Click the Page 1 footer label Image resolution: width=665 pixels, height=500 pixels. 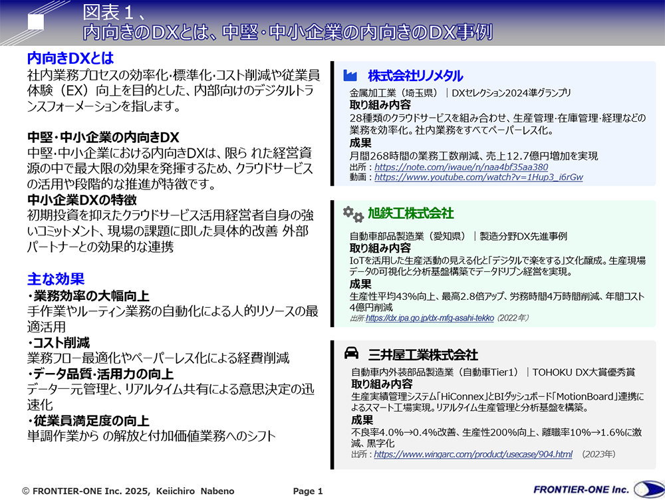307,491
